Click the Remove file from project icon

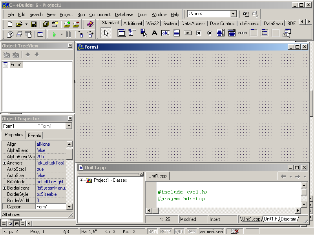(76, 24)
